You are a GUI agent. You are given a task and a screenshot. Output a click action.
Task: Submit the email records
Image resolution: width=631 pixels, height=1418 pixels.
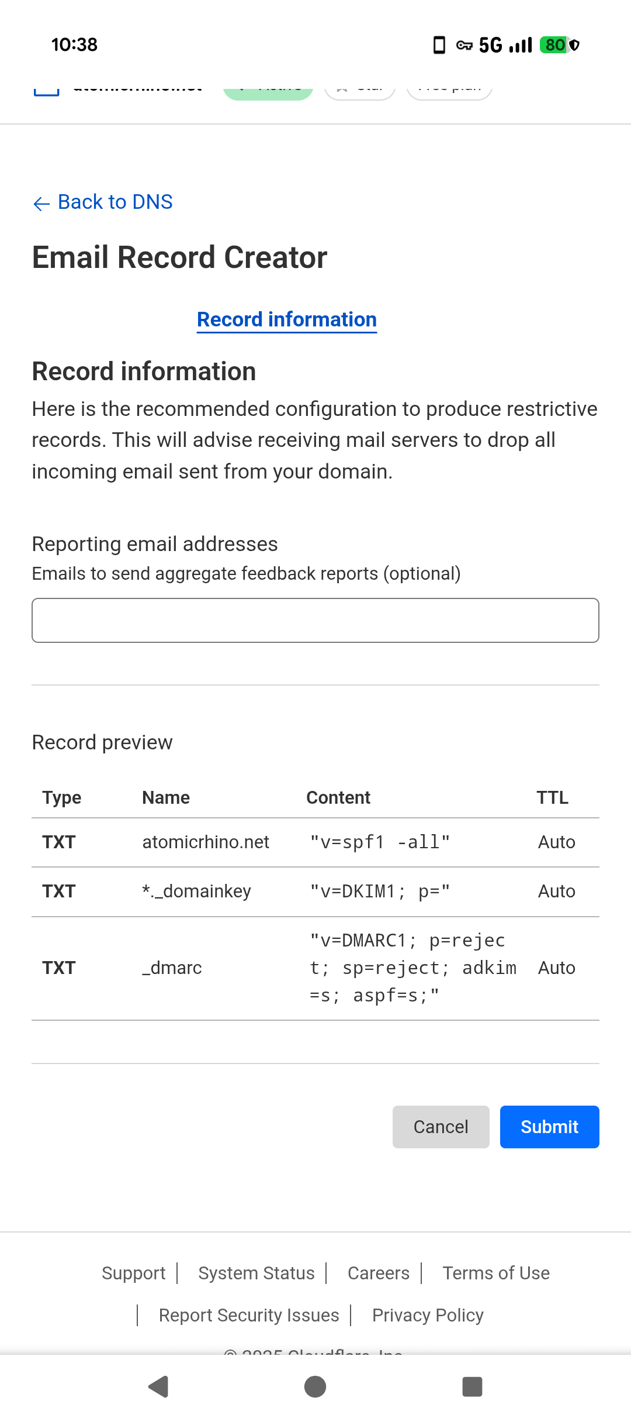[x=549, y=1127]
